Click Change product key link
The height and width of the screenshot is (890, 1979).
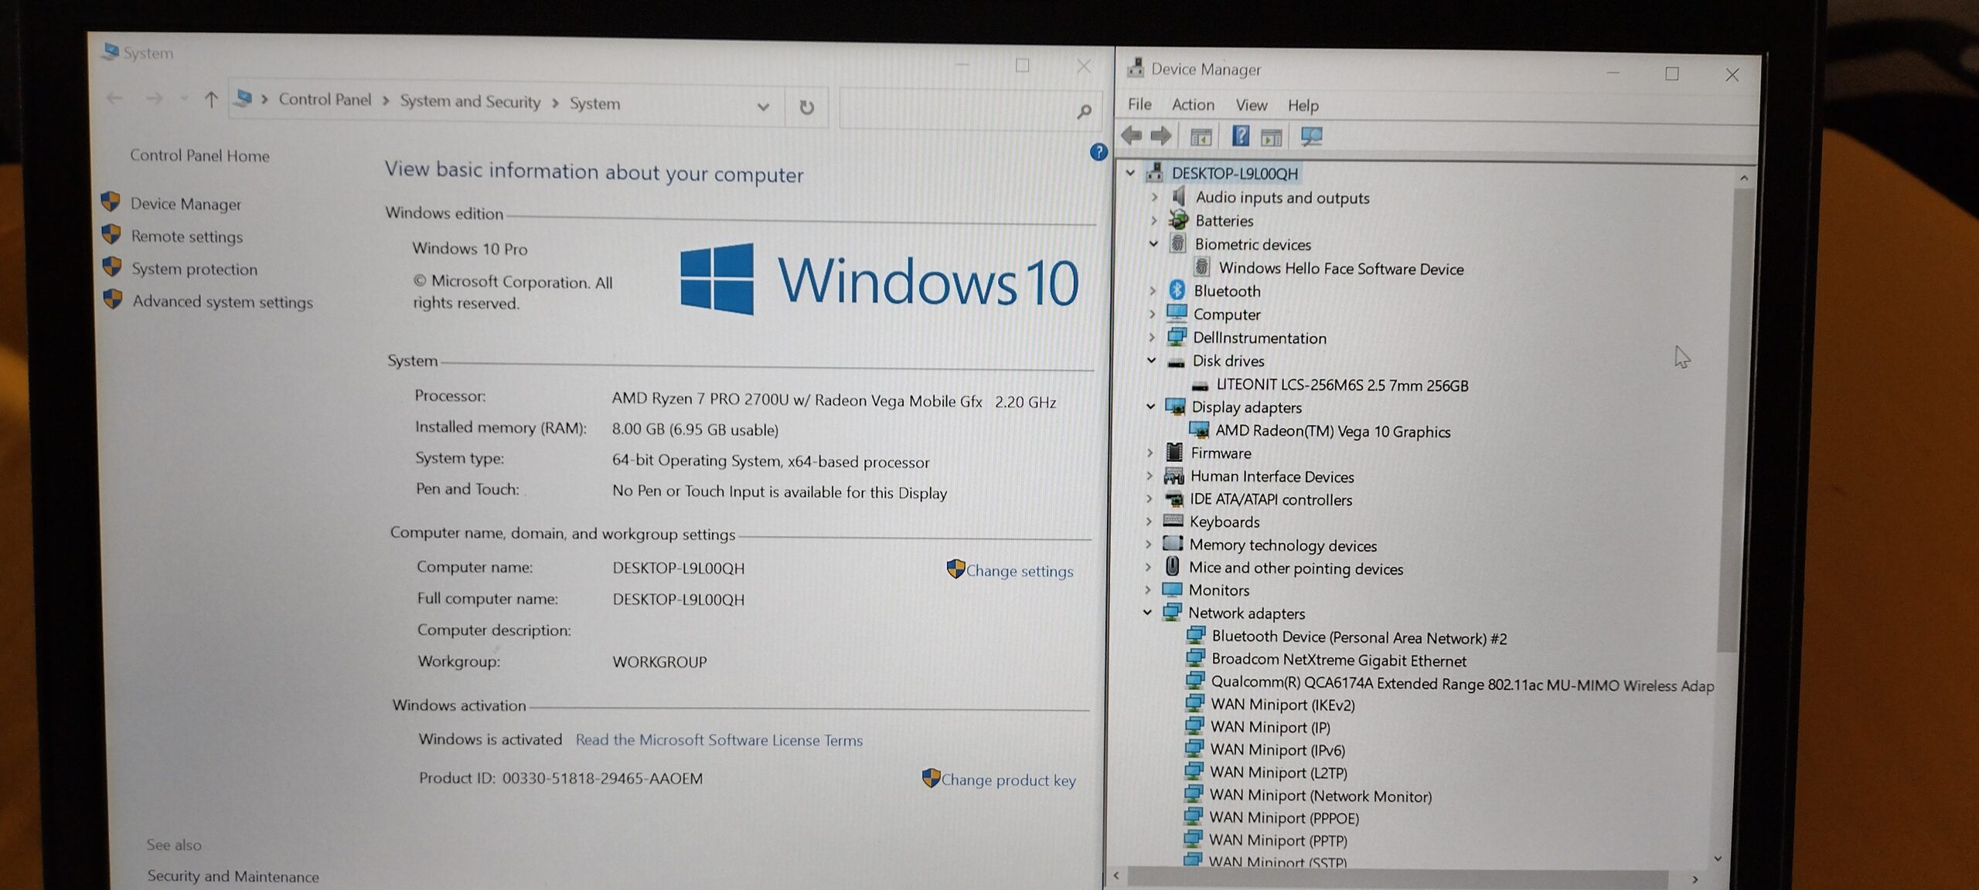coord(1008,780)
